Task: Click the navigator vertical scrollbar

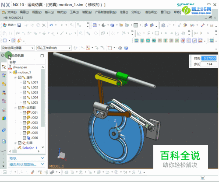Action: coord(42,98)
